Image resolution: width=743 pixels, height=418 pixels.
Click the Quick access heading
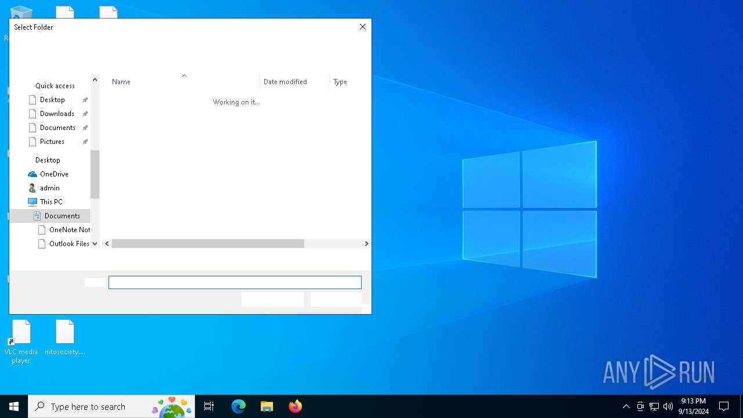pyautogui.click(x=55, y=86)
